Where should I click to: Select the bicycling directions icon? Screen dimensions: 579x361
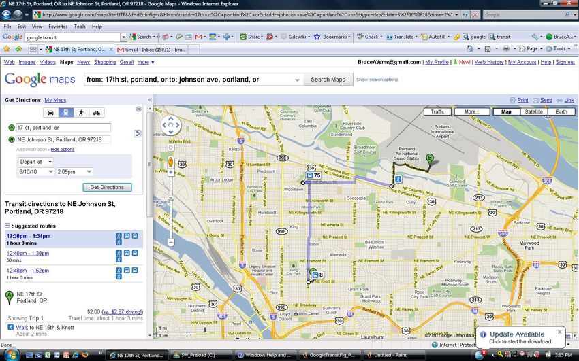click(x=96, y=113)
